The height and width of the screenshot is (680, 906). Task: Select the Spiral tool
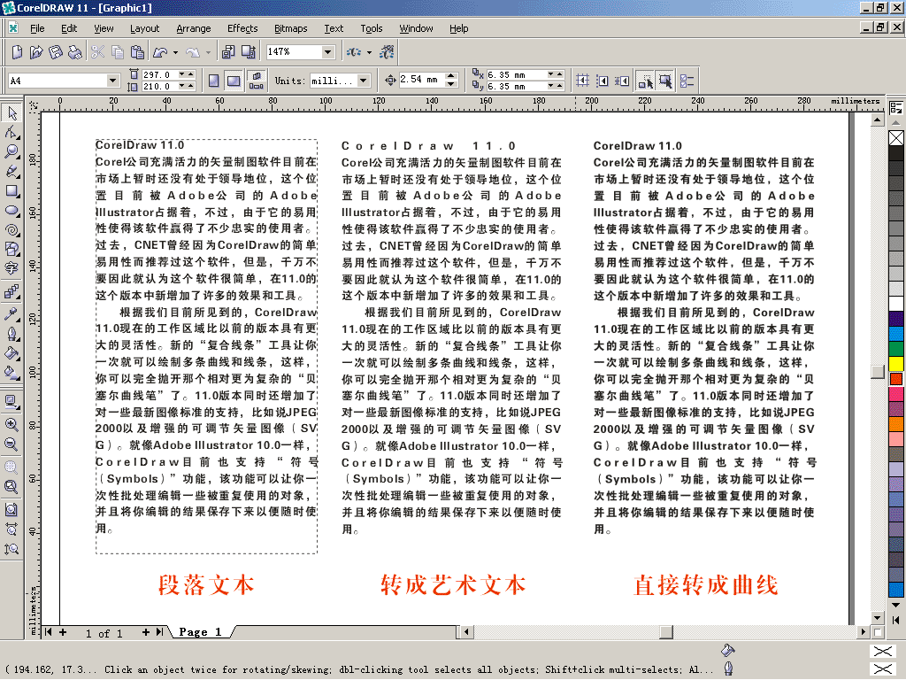point(12,230)
